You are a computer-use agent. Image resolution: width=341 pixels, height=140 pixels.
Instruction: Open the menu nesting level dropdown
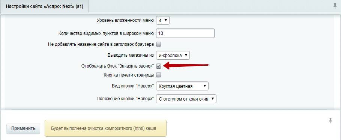point(163,21)
